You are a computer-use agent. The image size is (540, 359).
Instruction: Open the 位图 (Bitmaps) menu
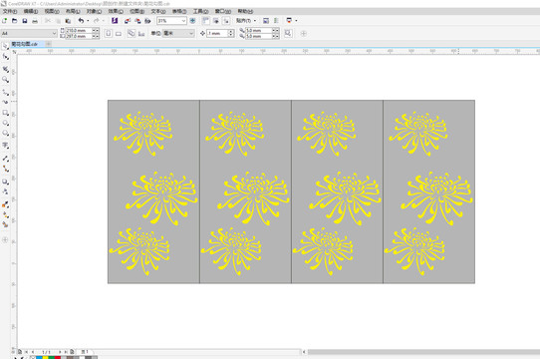[136, 11]
